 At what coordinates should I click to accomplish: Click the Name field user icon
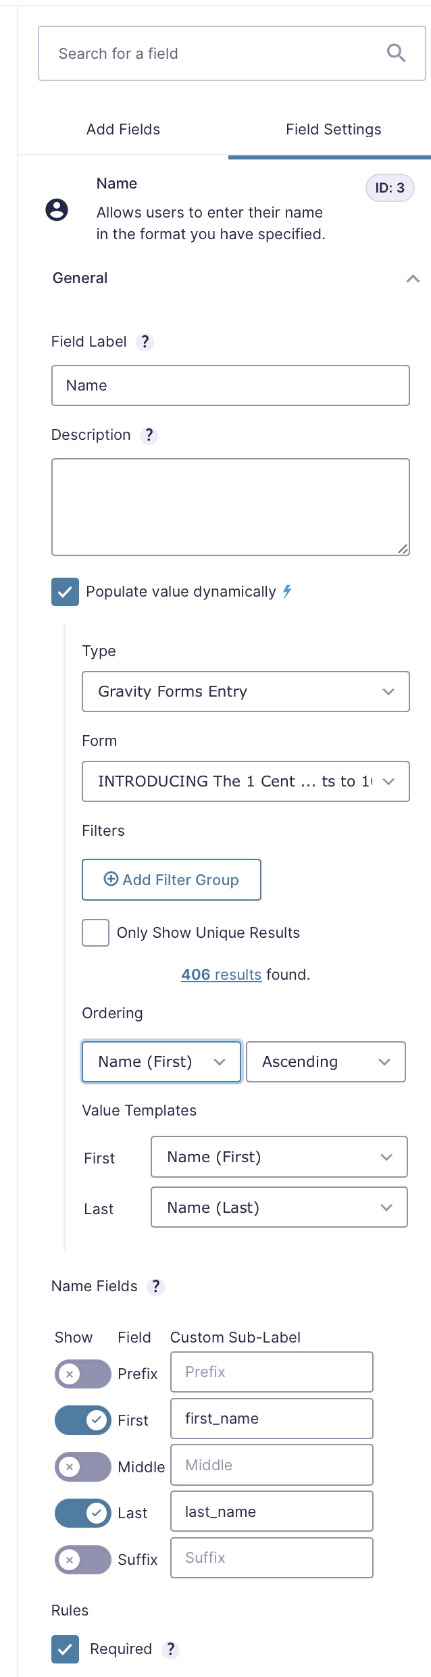tap(57, 210)
